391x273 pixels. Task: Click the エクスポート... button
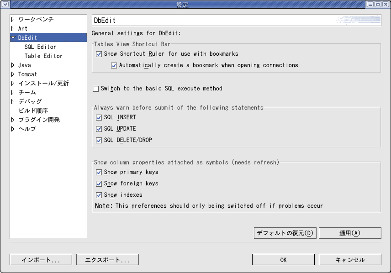click(x=107, y=260)
